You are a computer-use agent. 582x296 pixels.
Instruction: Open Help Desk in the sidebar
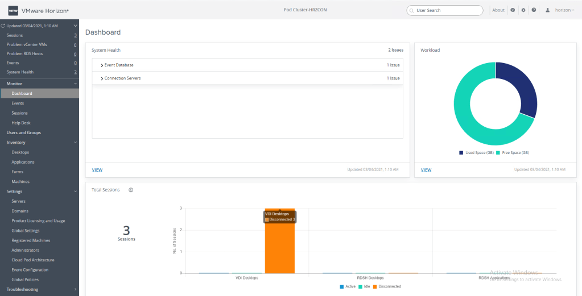[x=22, y=123]
